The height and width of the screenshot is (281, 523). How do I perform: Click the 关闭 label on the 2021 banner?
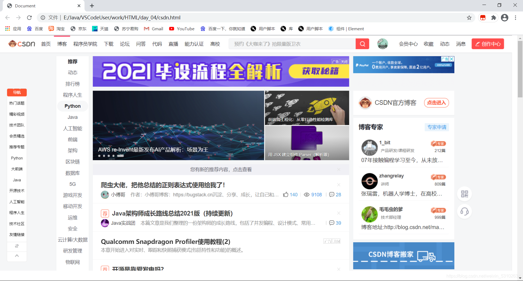pos(344,62)
